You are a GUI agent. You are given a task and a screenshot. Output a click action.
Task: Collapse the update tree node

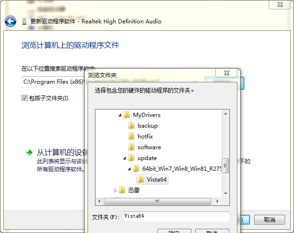click(125, 158)
